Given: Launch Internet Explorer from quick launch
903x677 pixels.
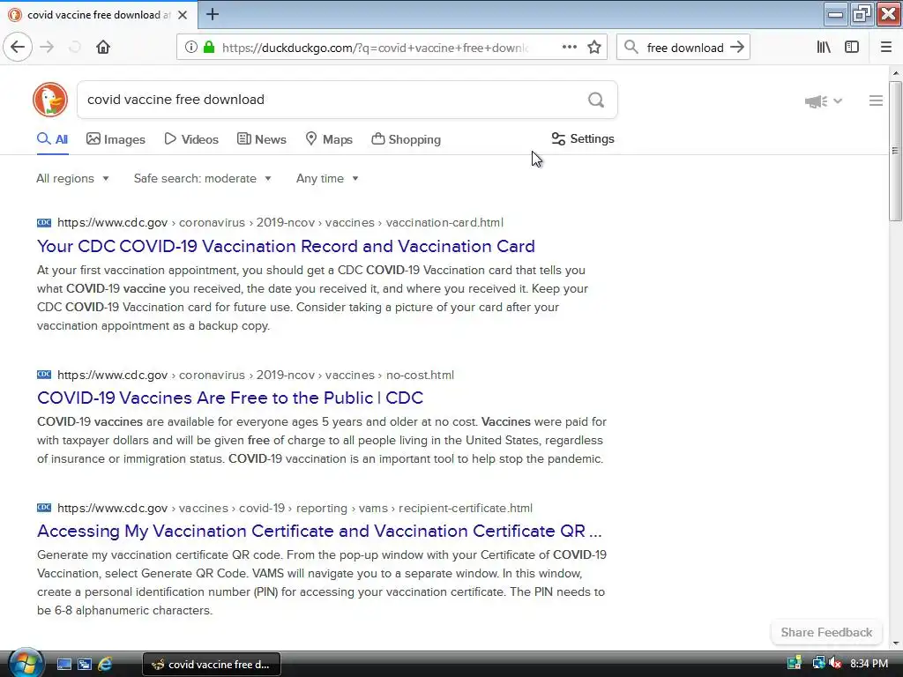Looking at the screenshot, I should [x=105, y=665].
